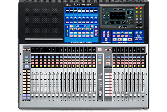Viewport: 167px width, 112px height.
Task: Hit the stop button in Master Control
Action: pos(120,40)
